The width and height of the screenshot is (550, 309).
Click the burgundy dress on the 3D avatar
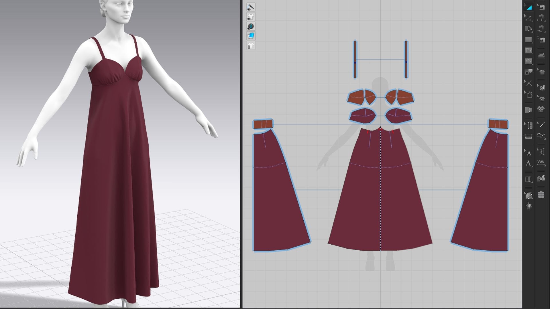click(x=115, y=177)
